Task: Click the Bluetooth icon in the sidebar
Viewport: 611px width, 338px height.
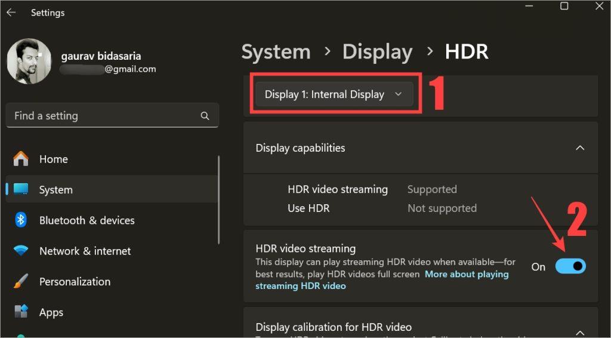Action: (x=21, y=220)
